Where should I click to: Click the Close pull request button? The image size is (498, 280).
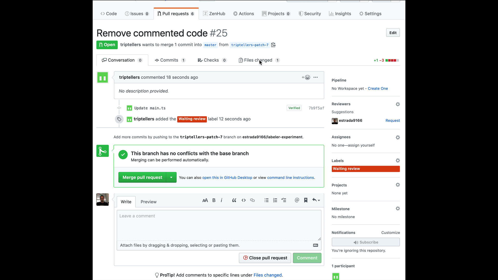pyautogui.click(x=265, y=258)
